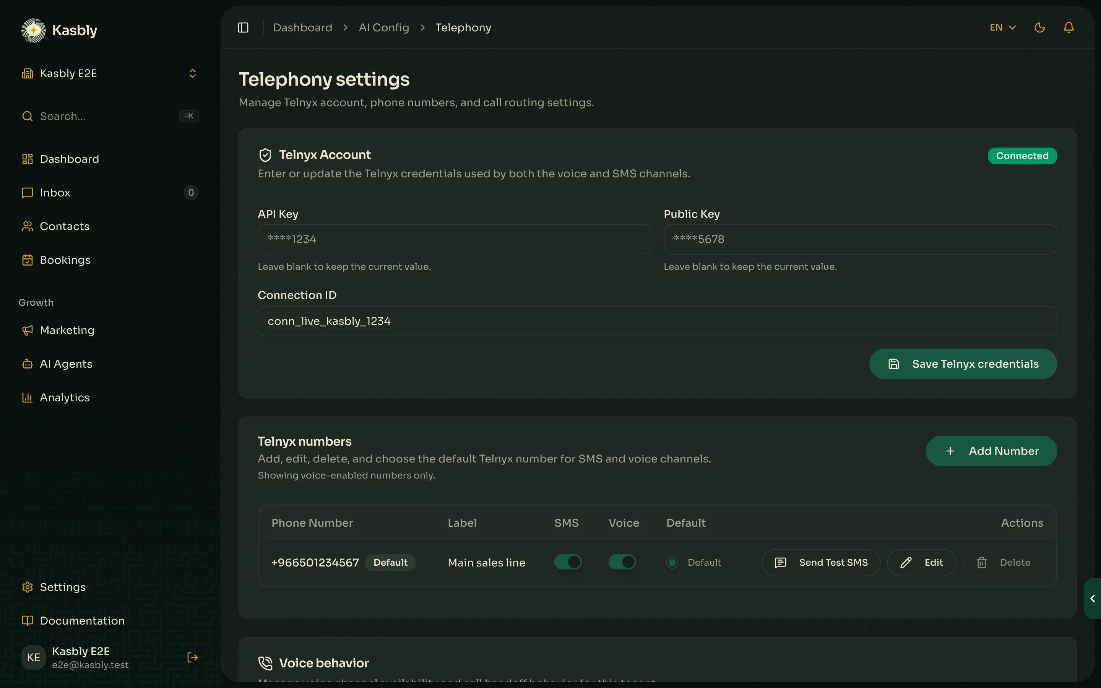Click the Voice behavior phone icon
Image resolution: width=1101 pixels, height=688 pixels.
point(265,663)
